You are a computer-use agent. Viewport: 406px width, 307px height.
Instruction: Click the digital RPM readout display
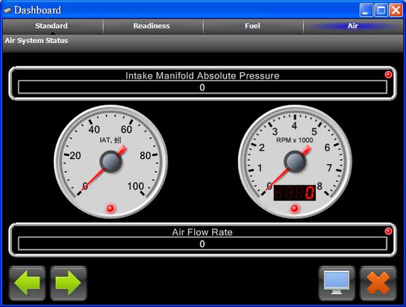pos(294,192)
